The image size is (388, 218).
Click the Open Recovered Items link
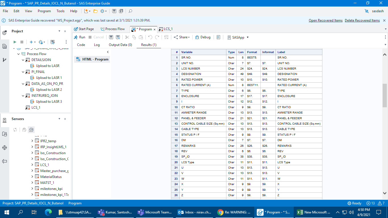326,20
